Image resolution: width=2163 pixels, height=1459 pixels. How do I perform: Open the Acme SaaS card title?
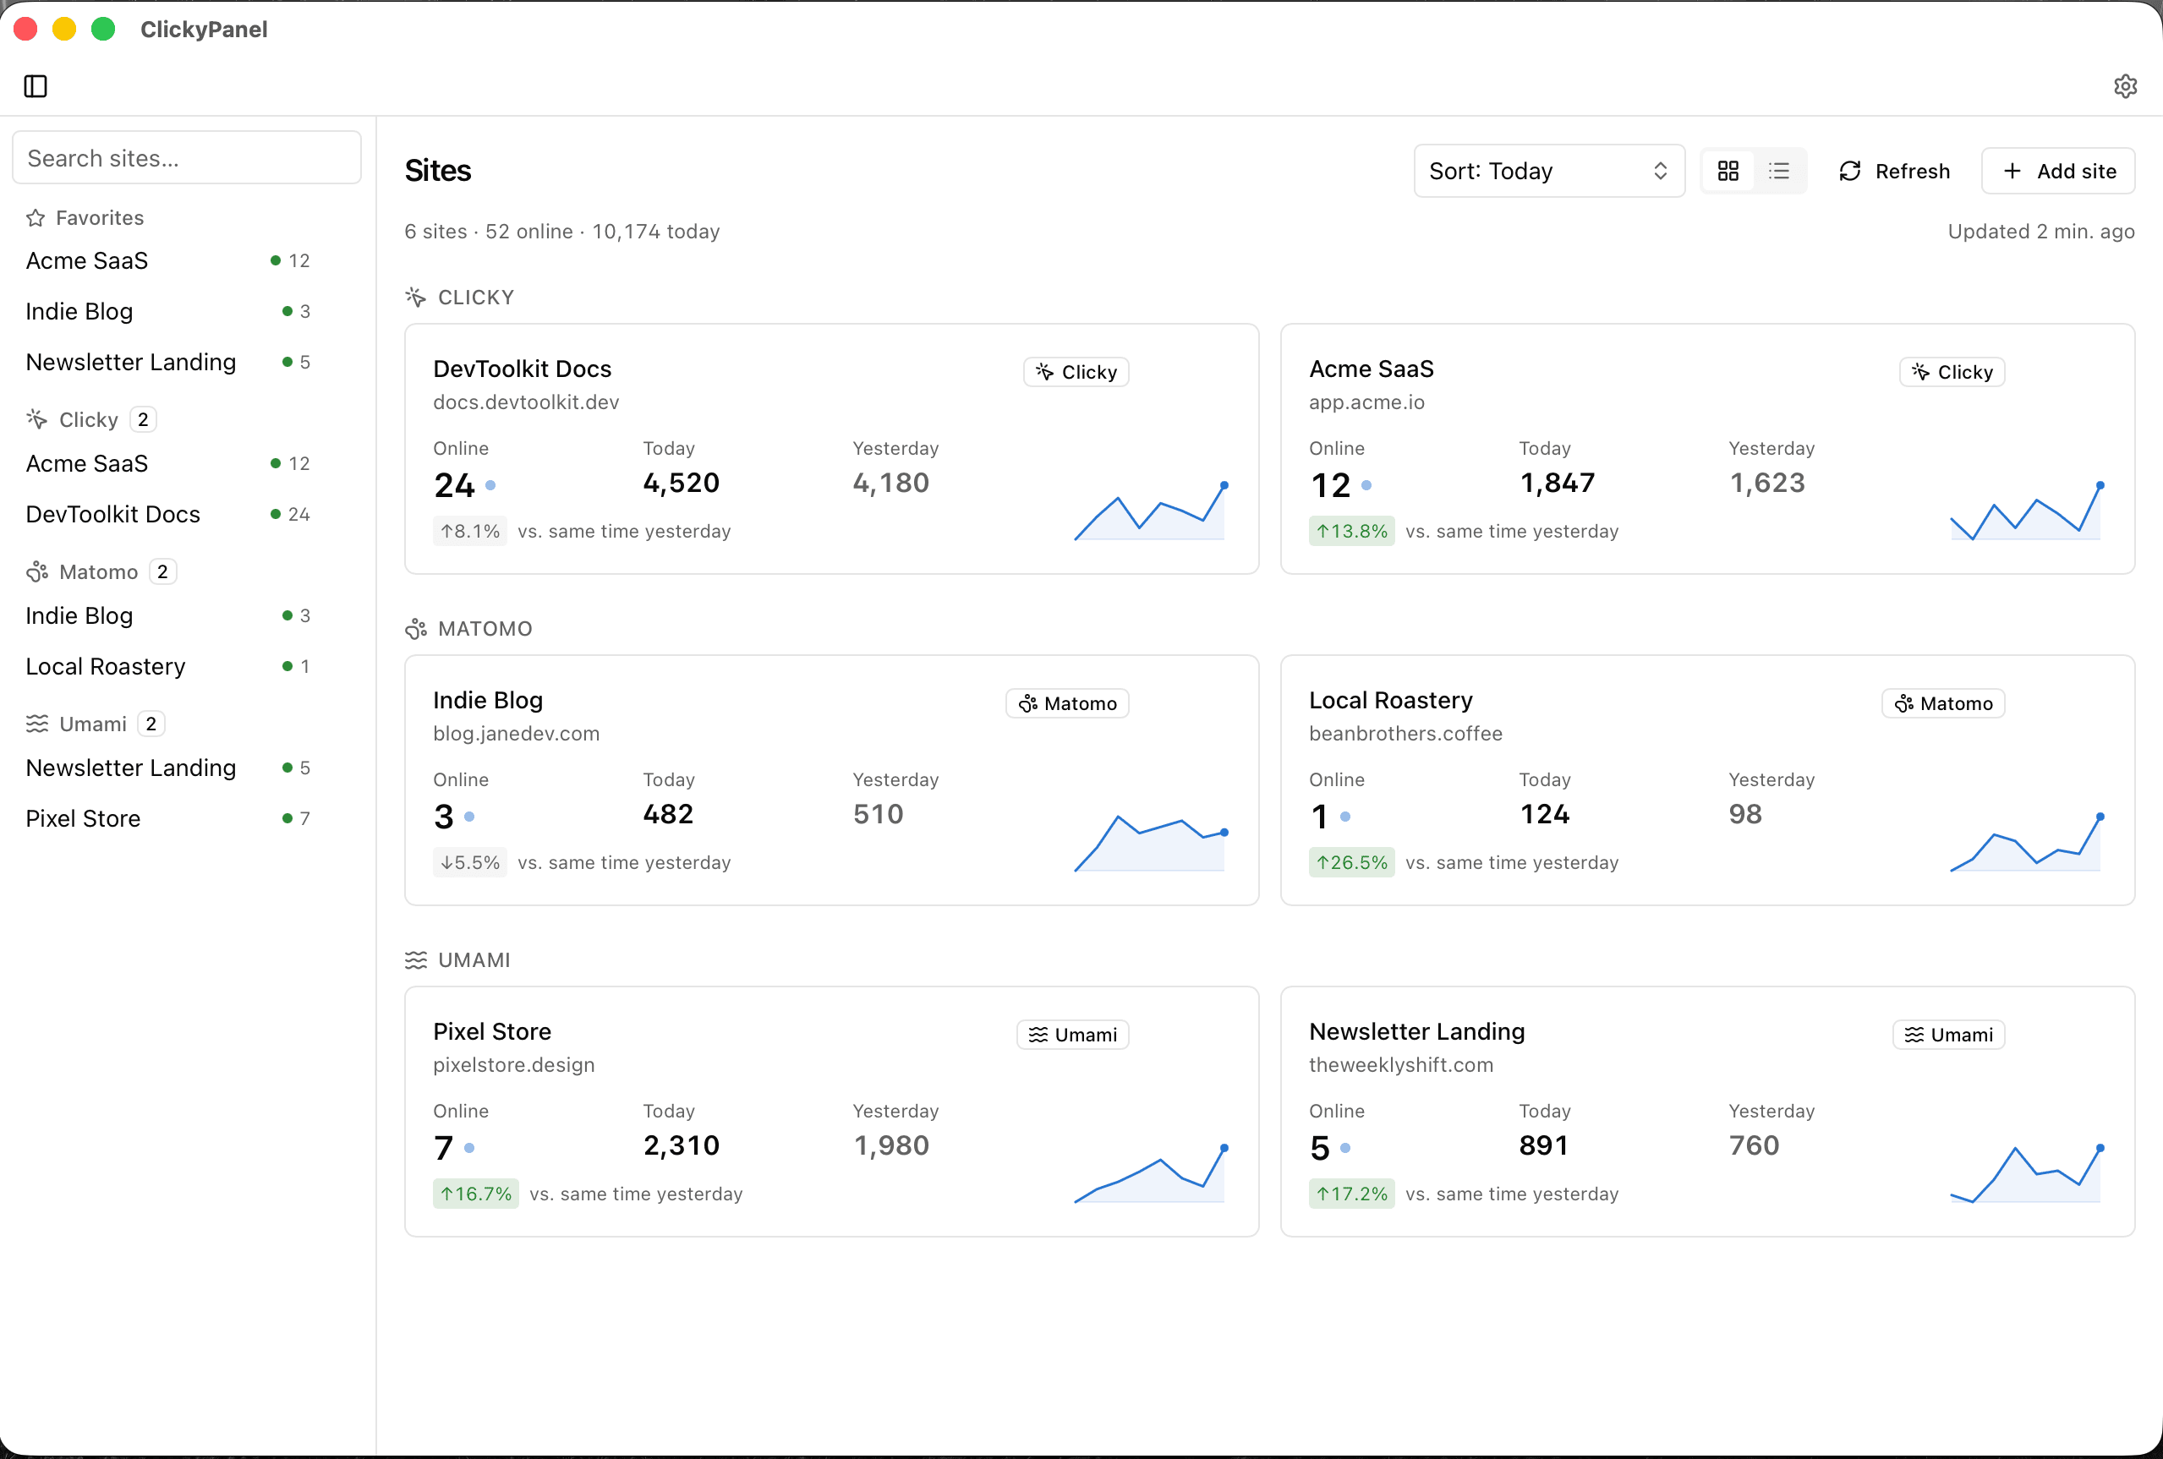(1371, 369)
